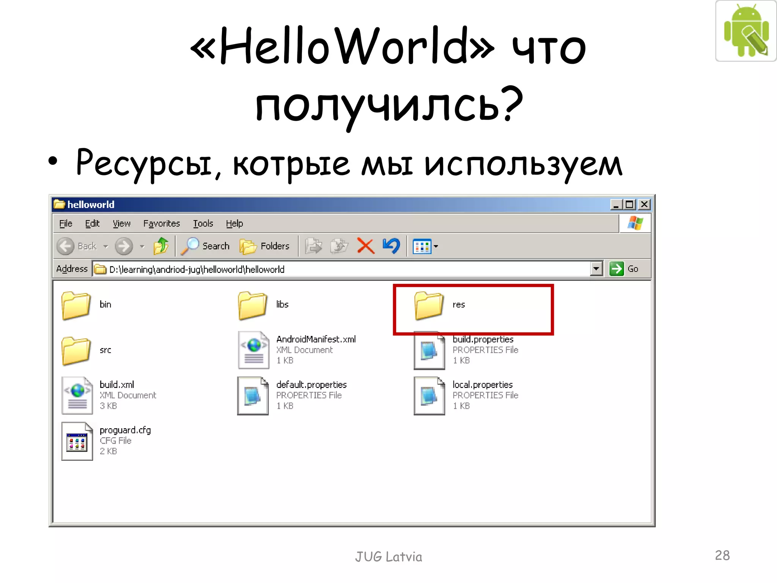Open the Help menu
This screenshot has width=777, height=583.
[234, 224]
